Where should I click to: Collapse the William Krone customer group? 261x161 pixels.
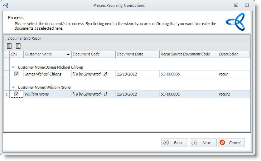click(14, 87)
